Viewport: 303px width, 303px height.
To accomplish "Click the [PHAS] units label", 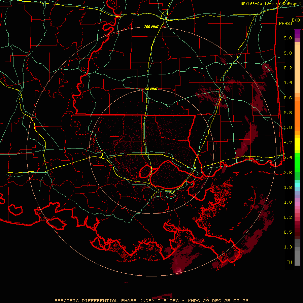I will click(x=284, y=23).
